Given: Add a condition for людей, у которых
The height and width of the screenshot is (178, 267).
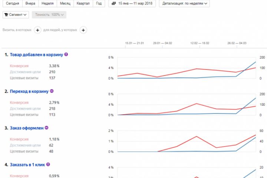Looking at the screenshot, I should tap(83, 30).
